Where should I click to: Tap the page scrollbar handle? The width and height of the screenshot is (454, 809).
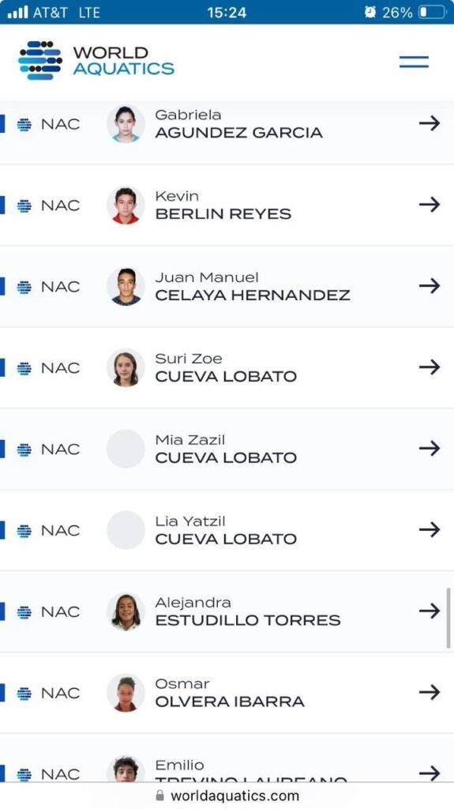448,618
